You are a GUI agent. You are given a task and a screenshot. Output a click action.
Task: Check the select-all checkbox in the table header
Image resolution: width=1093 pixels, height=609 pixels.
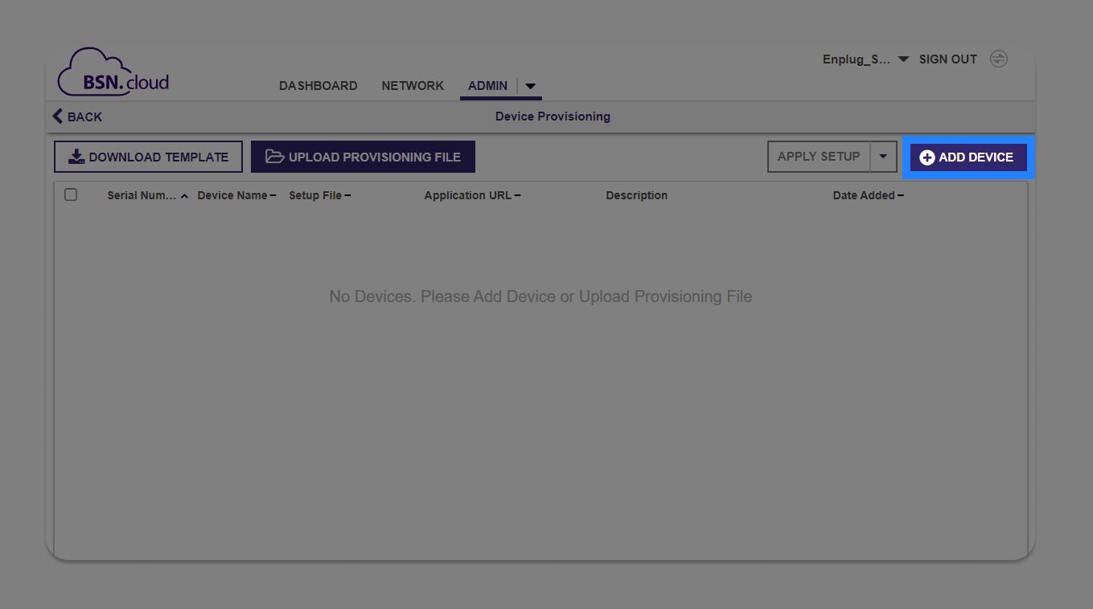[70, 194]
